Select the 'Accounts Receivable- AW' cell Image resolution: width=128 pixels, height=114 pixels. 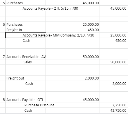point(26,57)
